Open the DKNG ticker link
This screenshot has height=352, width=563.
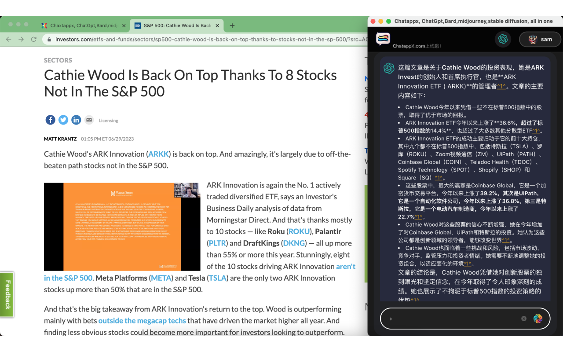click(294, 243)
